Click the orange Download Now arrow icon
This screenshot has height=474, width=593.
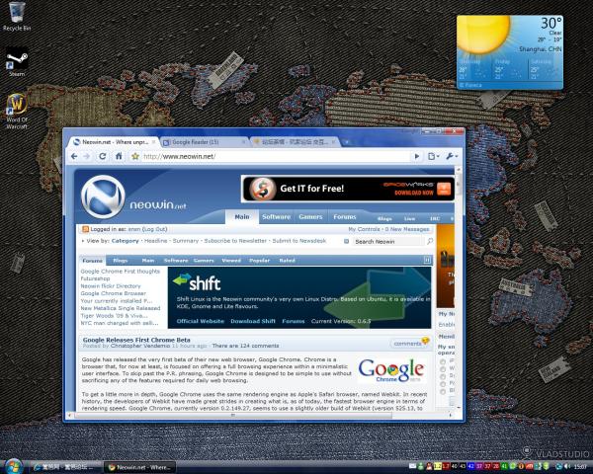[x=444, y=189]
